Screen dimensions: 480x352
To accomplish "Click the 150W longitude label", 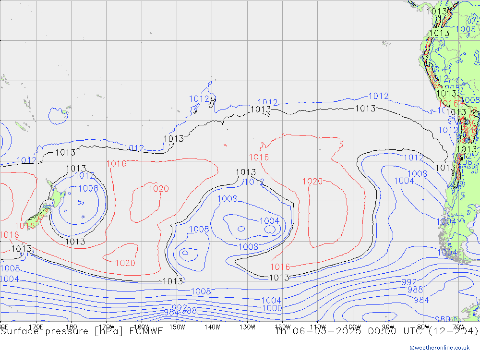I will [x=177, y=327].
